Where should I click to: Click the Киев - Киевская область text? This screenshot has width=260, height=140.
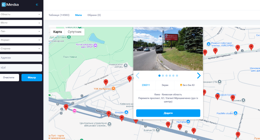coord(168,95)
